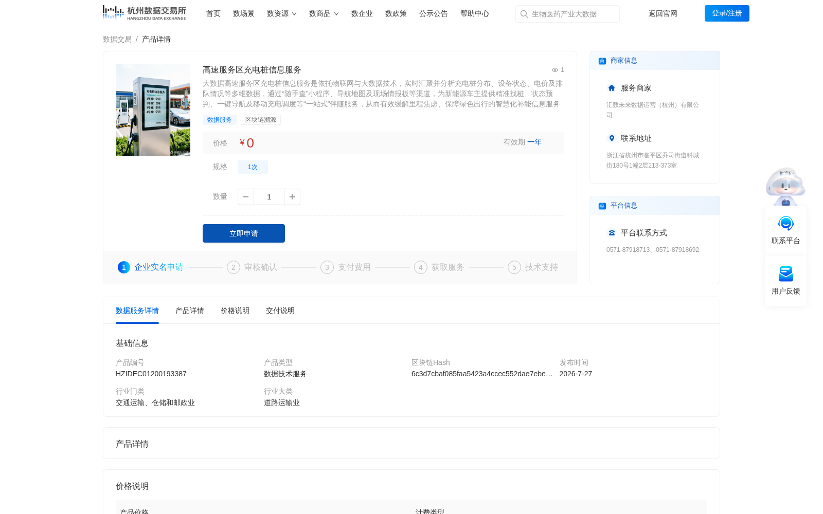Focus the search box 生物医药产业大数据
The image size is (823, 514).
coord(567,14)
